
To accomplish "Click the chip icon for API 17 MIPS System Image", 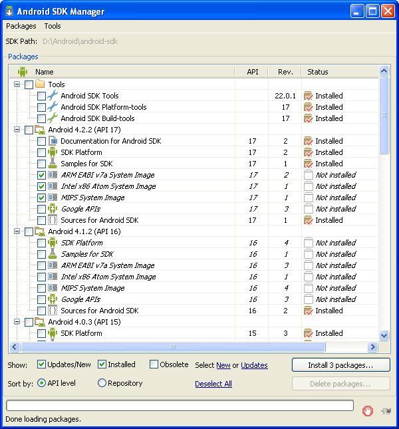I will 53,198.
